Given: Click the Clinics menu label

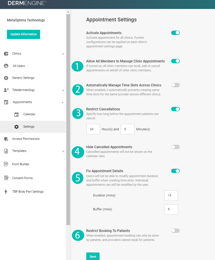Looking at the screenshot, I should point(16,53).
